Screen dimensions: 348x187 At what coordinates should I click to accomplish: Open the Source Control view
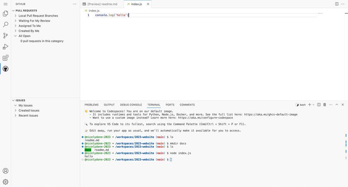(5, 36)
